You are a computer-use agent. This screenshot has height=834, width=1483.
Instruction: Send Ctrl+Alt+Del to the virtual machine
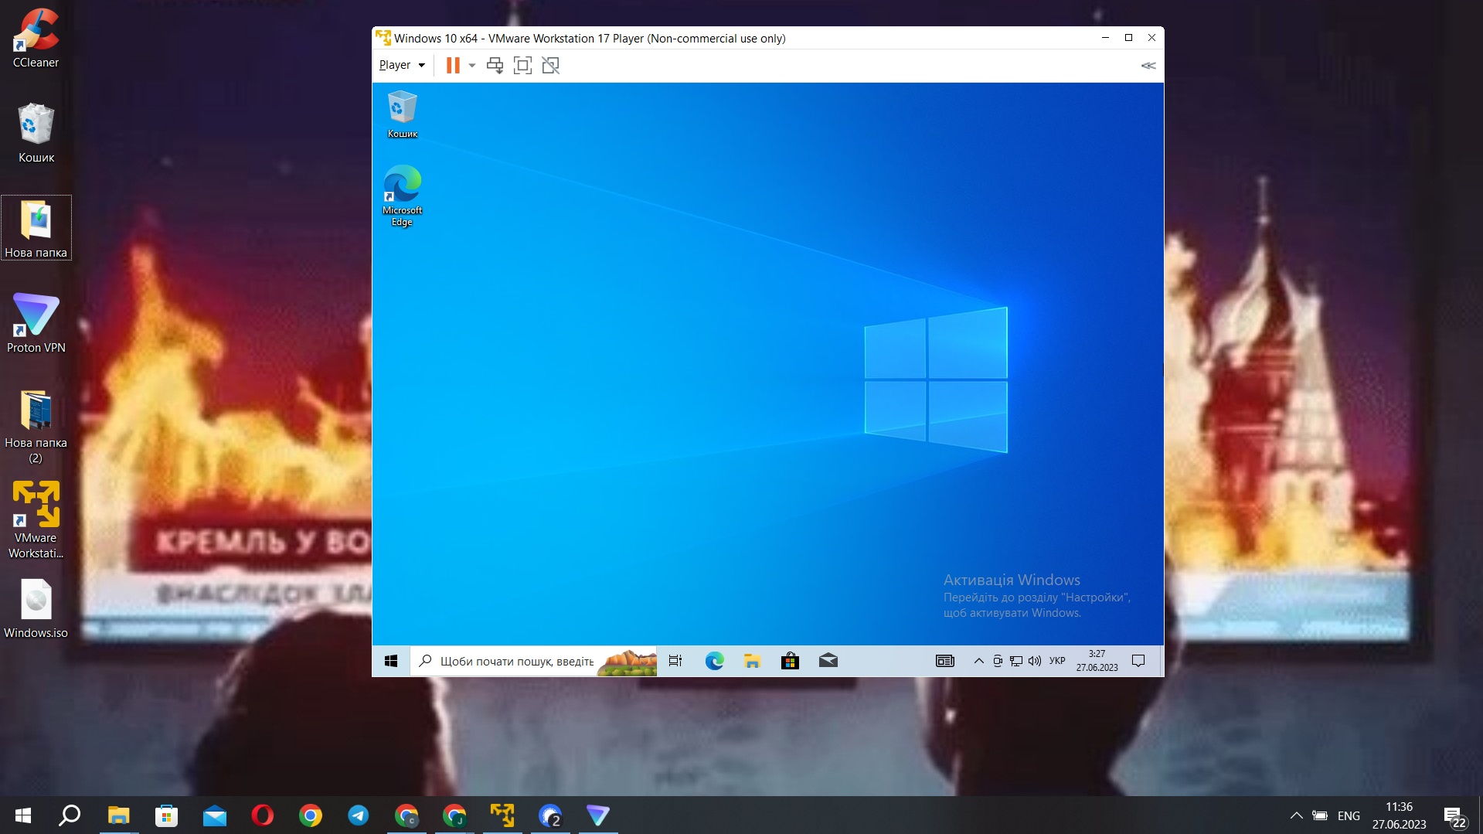pyautogui.click(x=495, y=66)
